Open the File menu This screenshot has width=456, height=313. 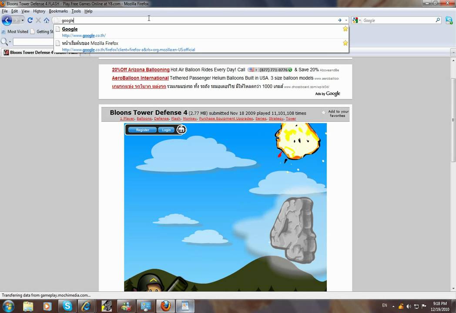tap(5, 11)
